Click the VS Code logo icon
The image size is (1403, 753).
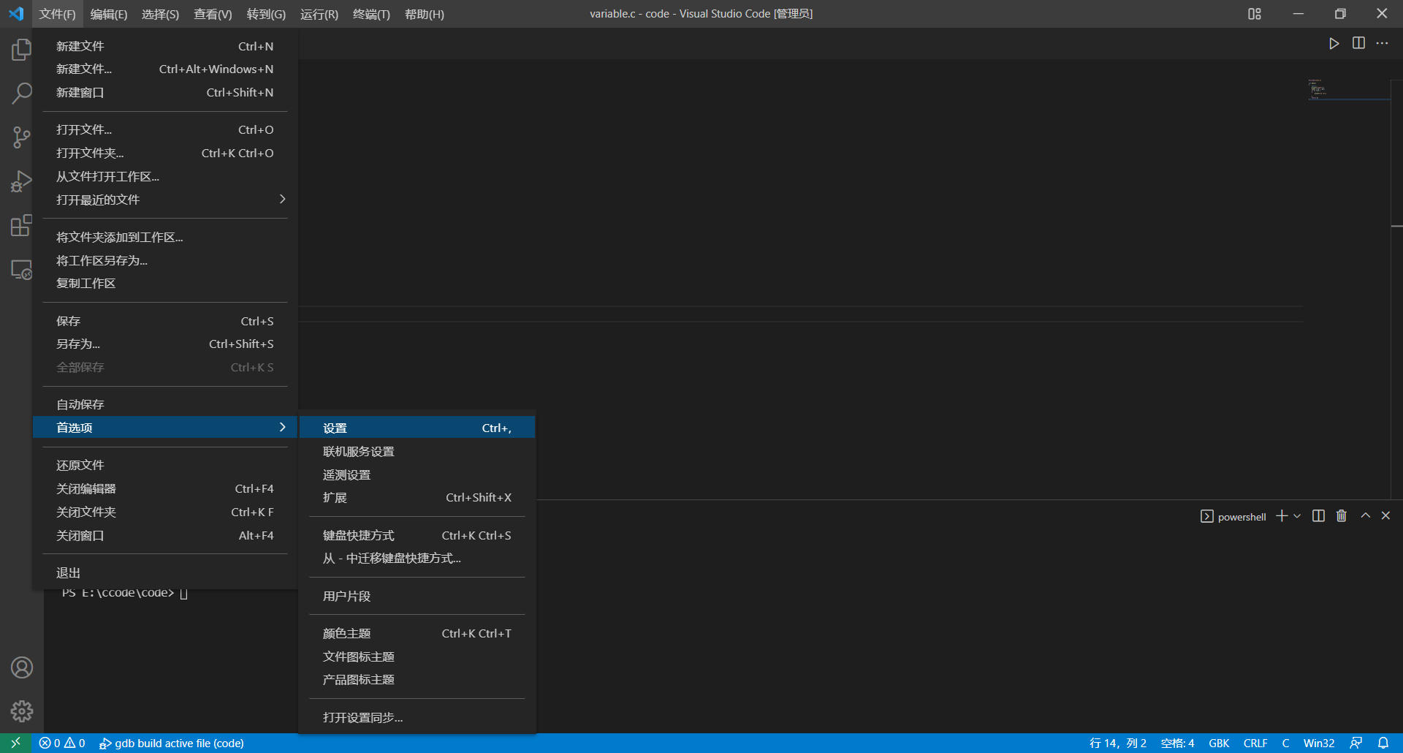pos(16,14)
